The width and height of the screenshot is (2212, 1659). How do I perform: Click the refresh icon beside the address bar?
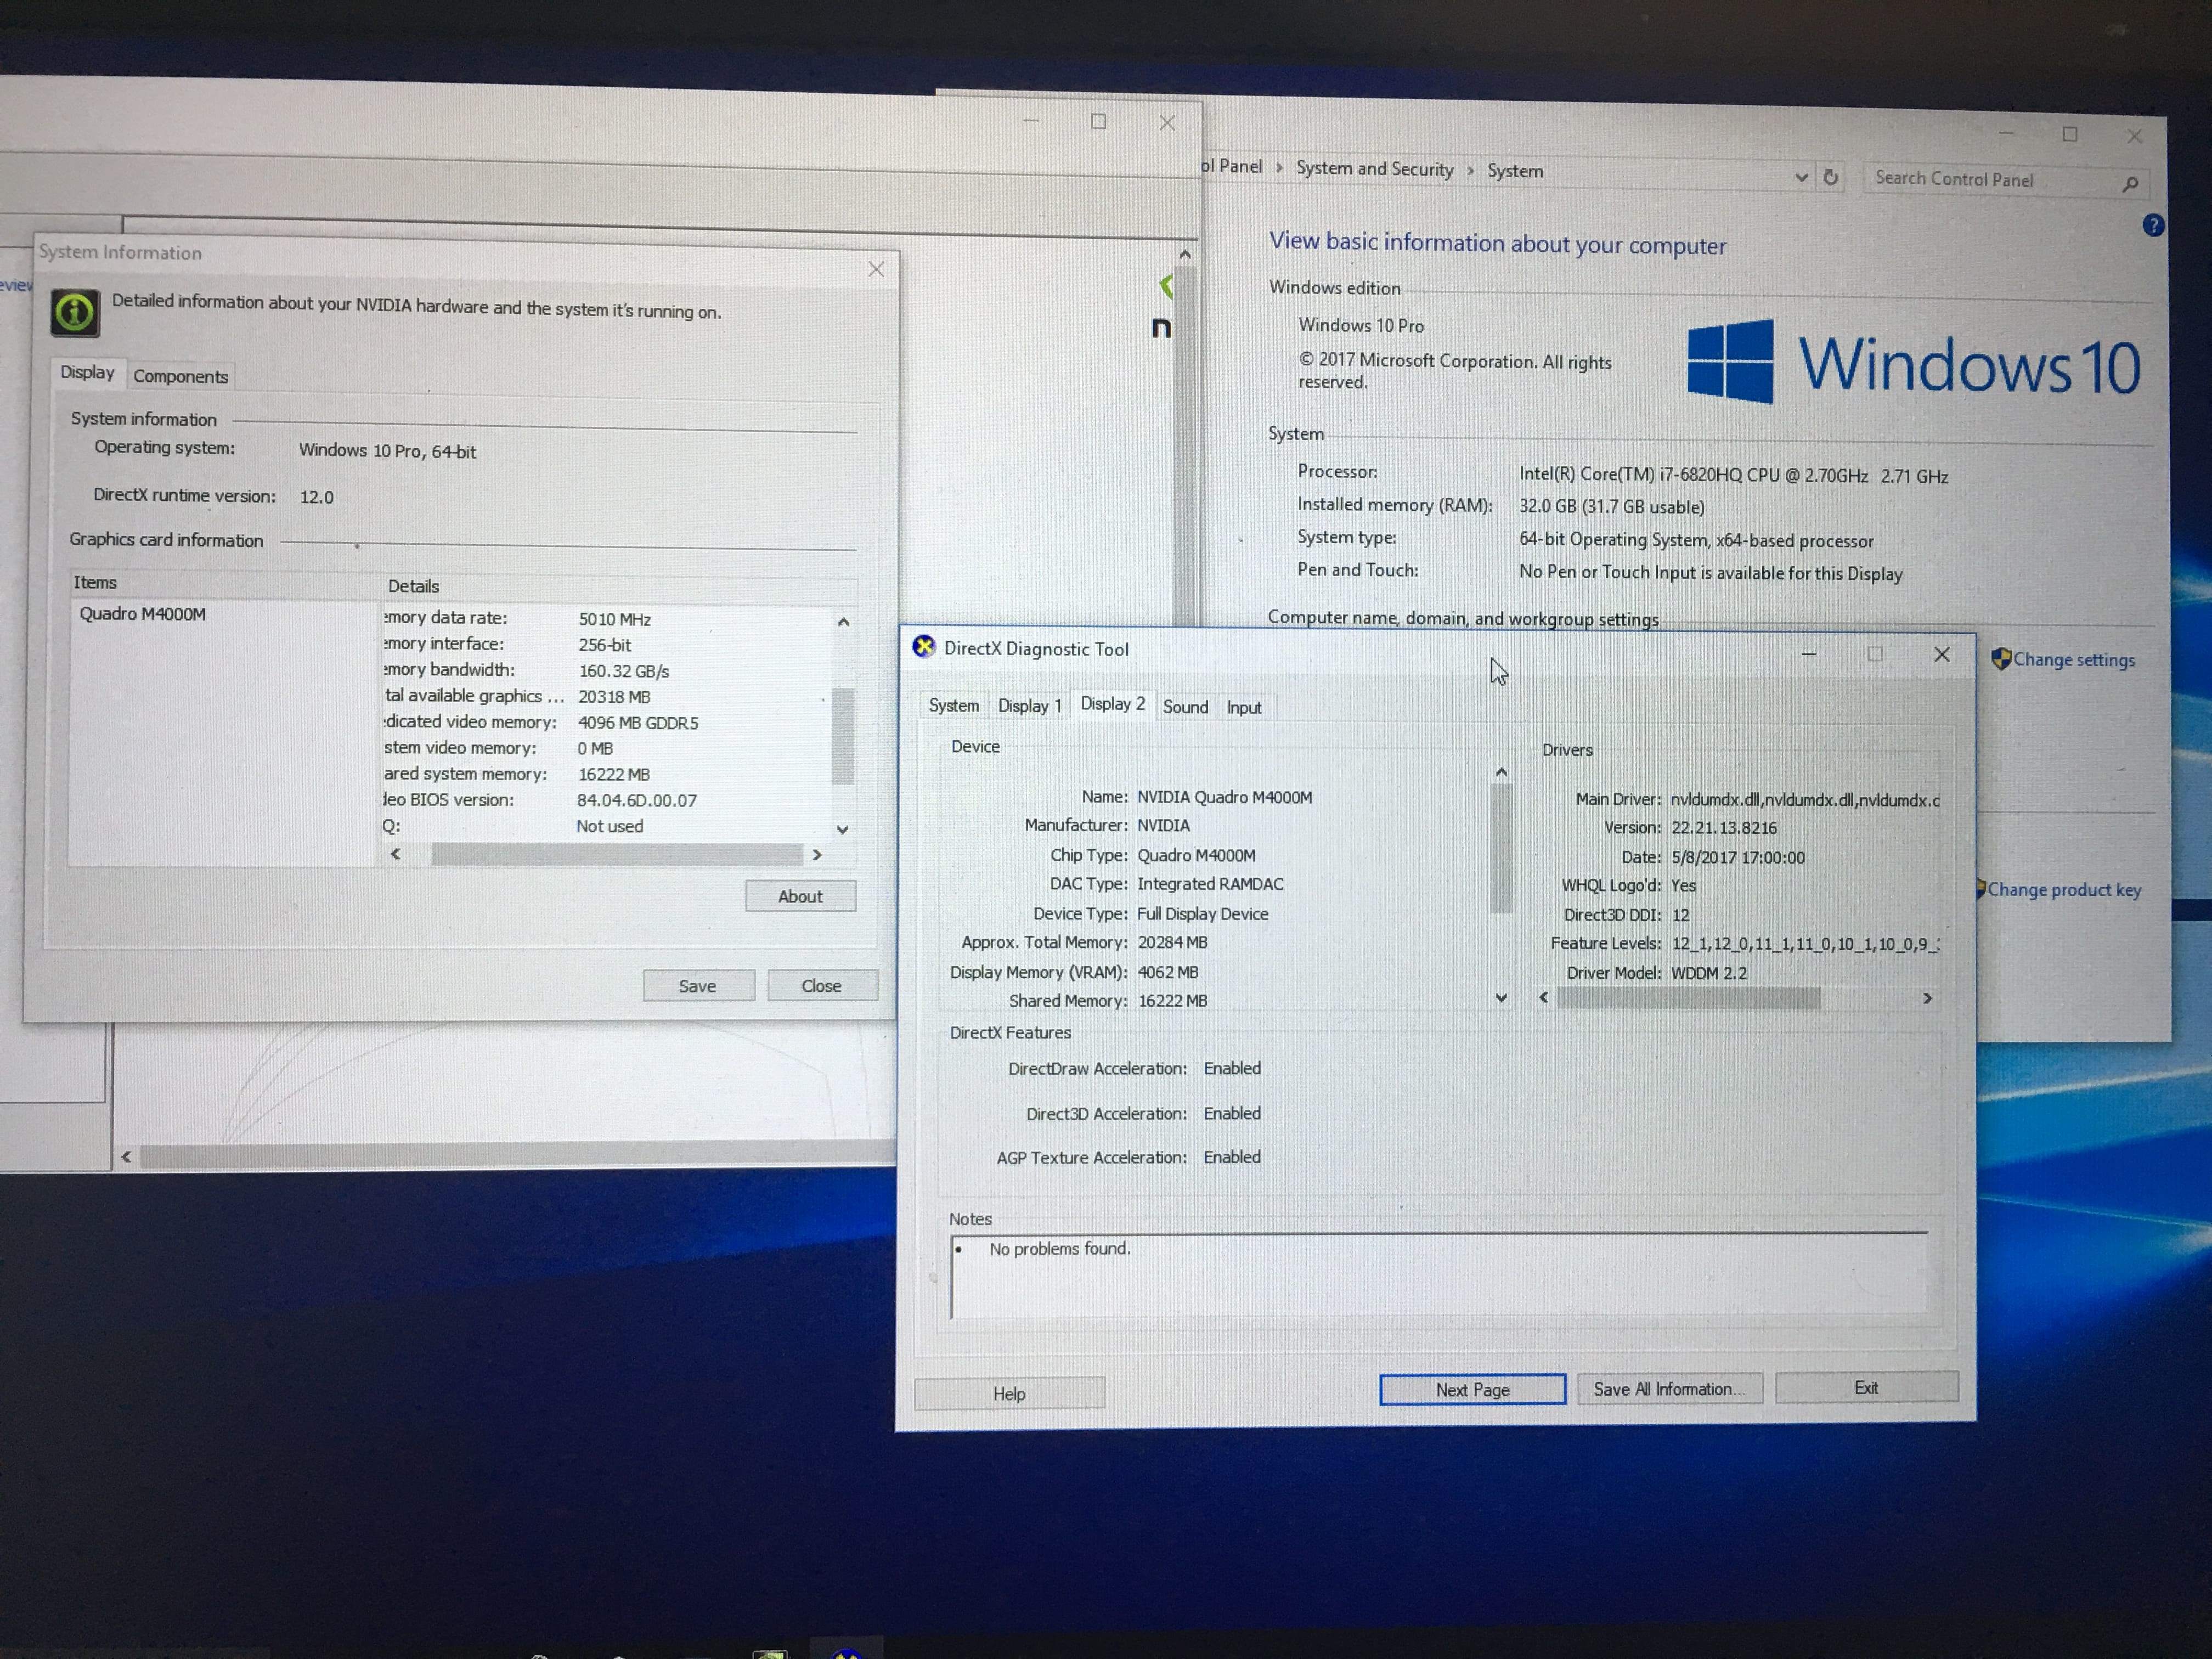pyautogui.click(x=1831, y=177)
